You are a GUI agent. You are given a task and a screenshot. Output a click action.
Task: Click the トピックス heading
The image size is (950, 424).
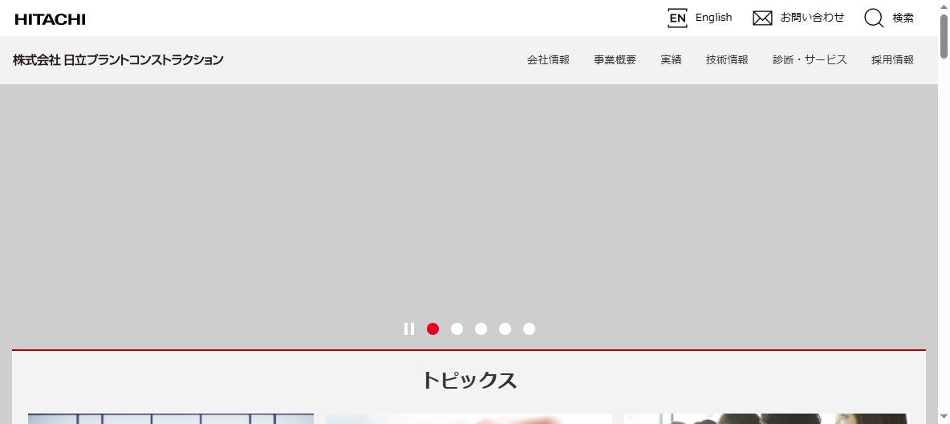469,381
